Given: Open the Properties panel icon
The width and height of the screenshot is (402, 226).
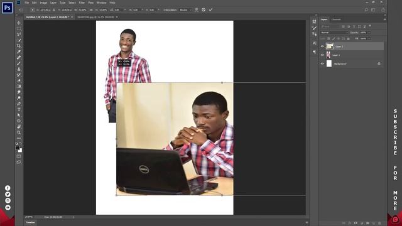Looking at the screenshot, I should 314,21.
